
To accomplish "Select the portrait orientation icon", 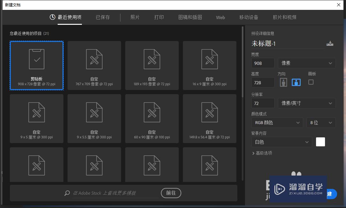I will pyautogui.click(x=283, y=82).
